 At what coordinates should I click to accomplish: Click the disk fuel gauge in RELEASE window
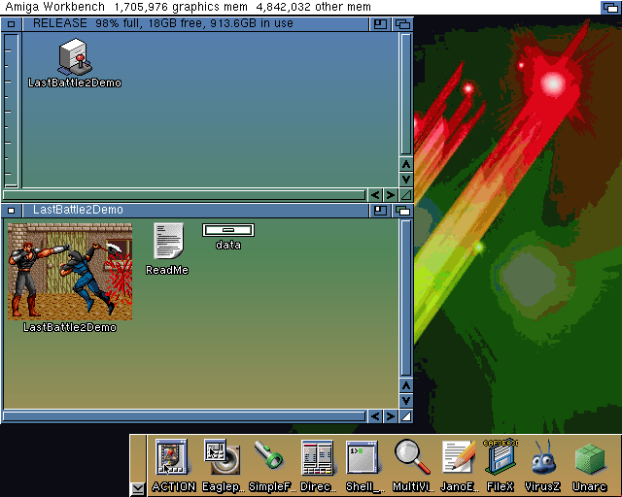click(x=11, y=111)
